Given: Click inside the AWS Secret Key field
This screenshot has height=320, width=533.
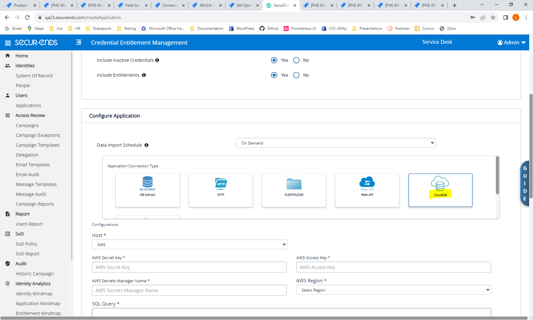Looking at the screenshot, I should pos(189,267).
